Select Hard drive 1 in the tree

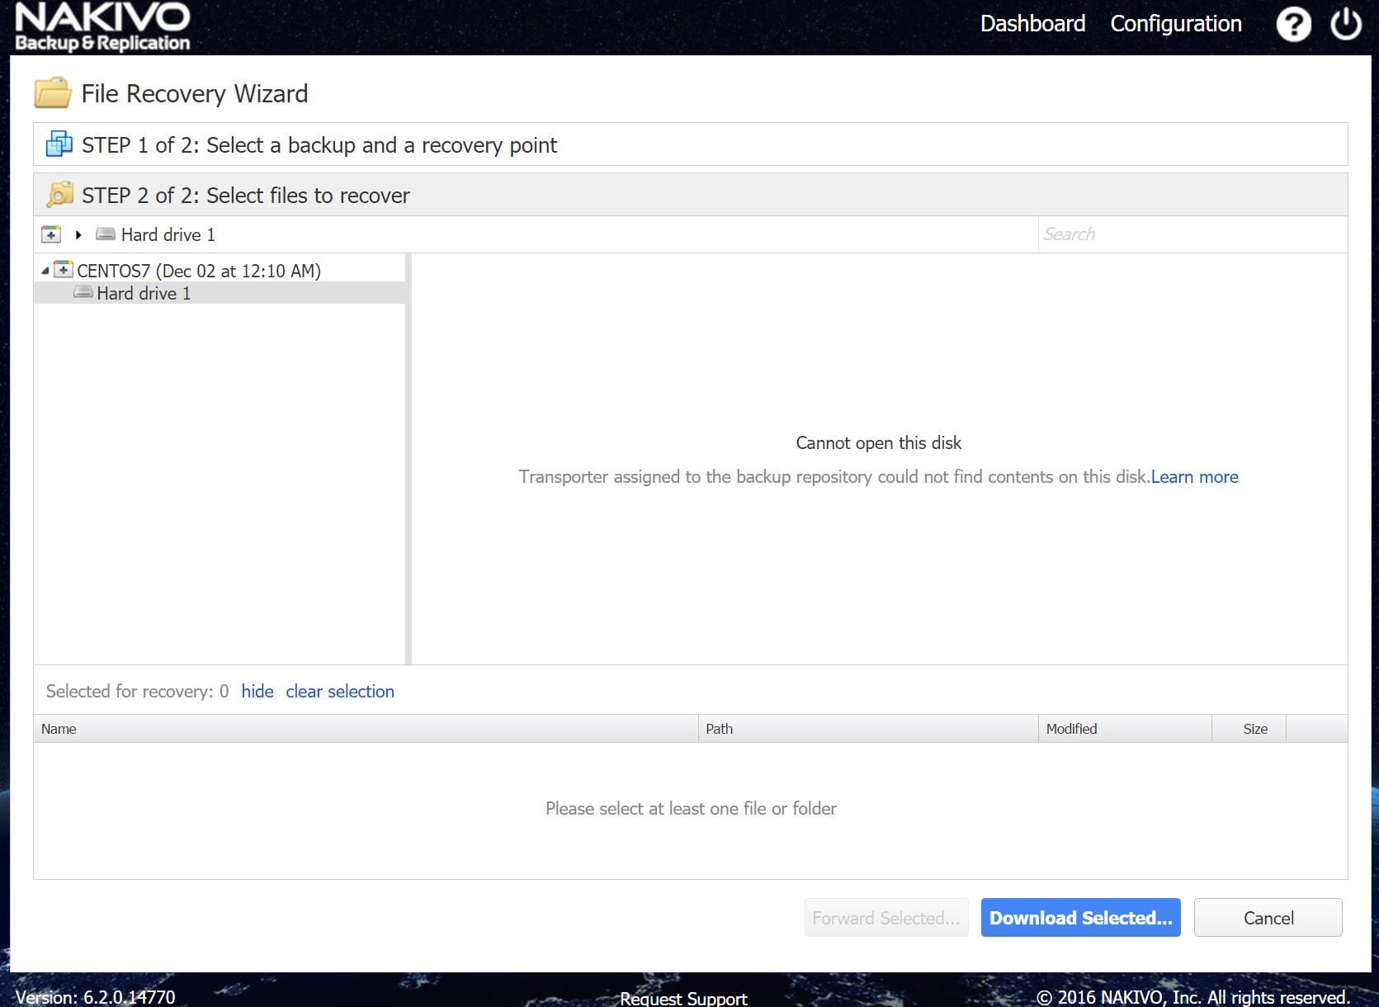pyautogui.click(x=144, y=293)
